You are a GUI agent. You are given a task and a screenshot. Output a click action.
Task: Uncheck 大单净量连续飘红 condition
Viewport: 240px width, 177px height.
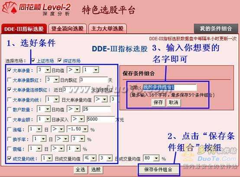10,90
